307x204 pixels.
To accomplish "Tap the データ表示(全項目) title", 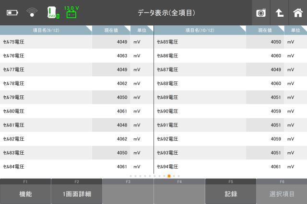I will tap(166, 13).
